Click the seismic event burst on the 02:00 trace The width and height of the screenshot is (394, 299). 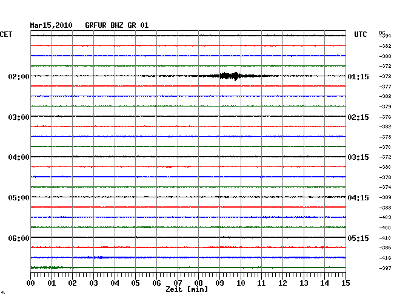coord(230,76)
